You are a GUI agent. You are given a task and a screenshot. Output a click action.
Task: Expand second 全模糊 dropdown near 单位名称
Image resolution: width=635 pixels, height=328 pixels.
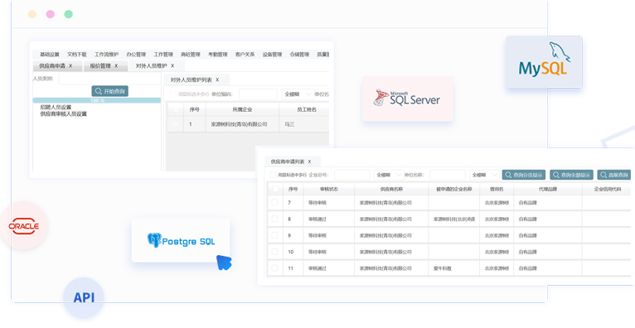[484, 175]
